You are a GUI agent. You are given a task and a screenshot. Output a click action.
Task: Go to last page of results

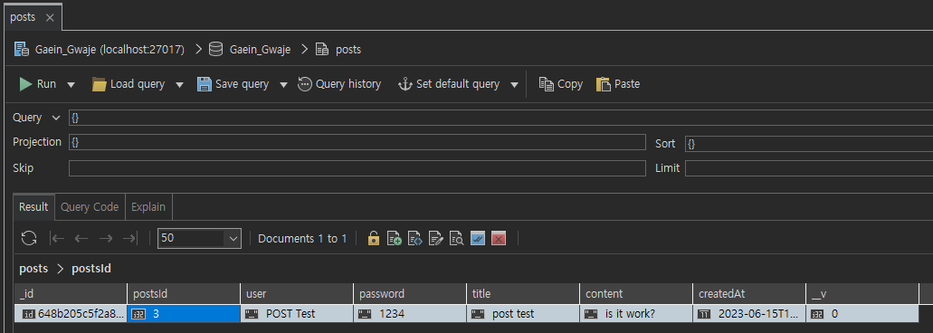129,239
